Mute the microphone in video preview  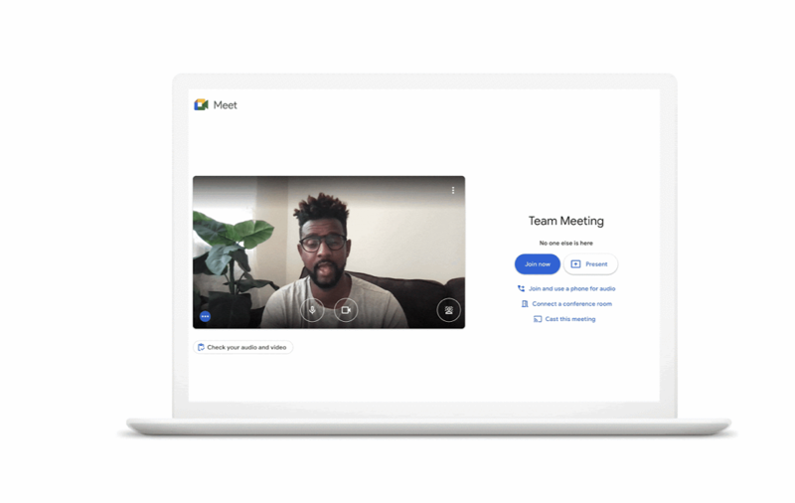pyautogui.click(x=312, y=310)
